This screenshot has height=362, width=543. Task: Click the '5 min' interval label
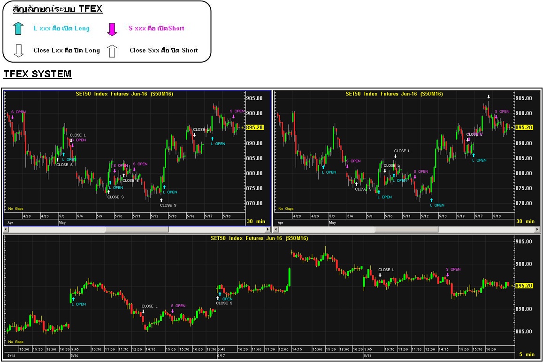pos(528,355)
